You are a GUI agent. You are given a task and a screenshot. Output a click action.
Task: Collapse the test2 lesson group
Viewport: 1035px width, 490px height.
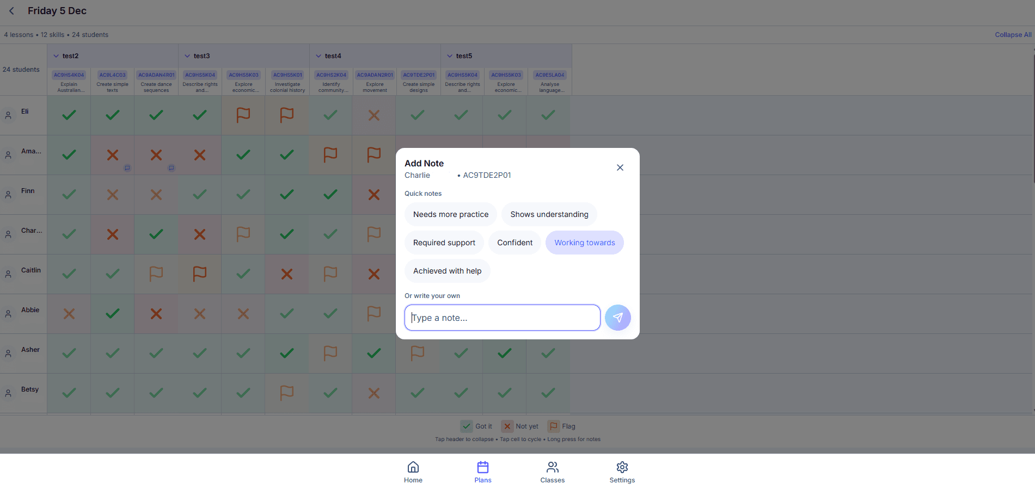[x=56, y=56]
